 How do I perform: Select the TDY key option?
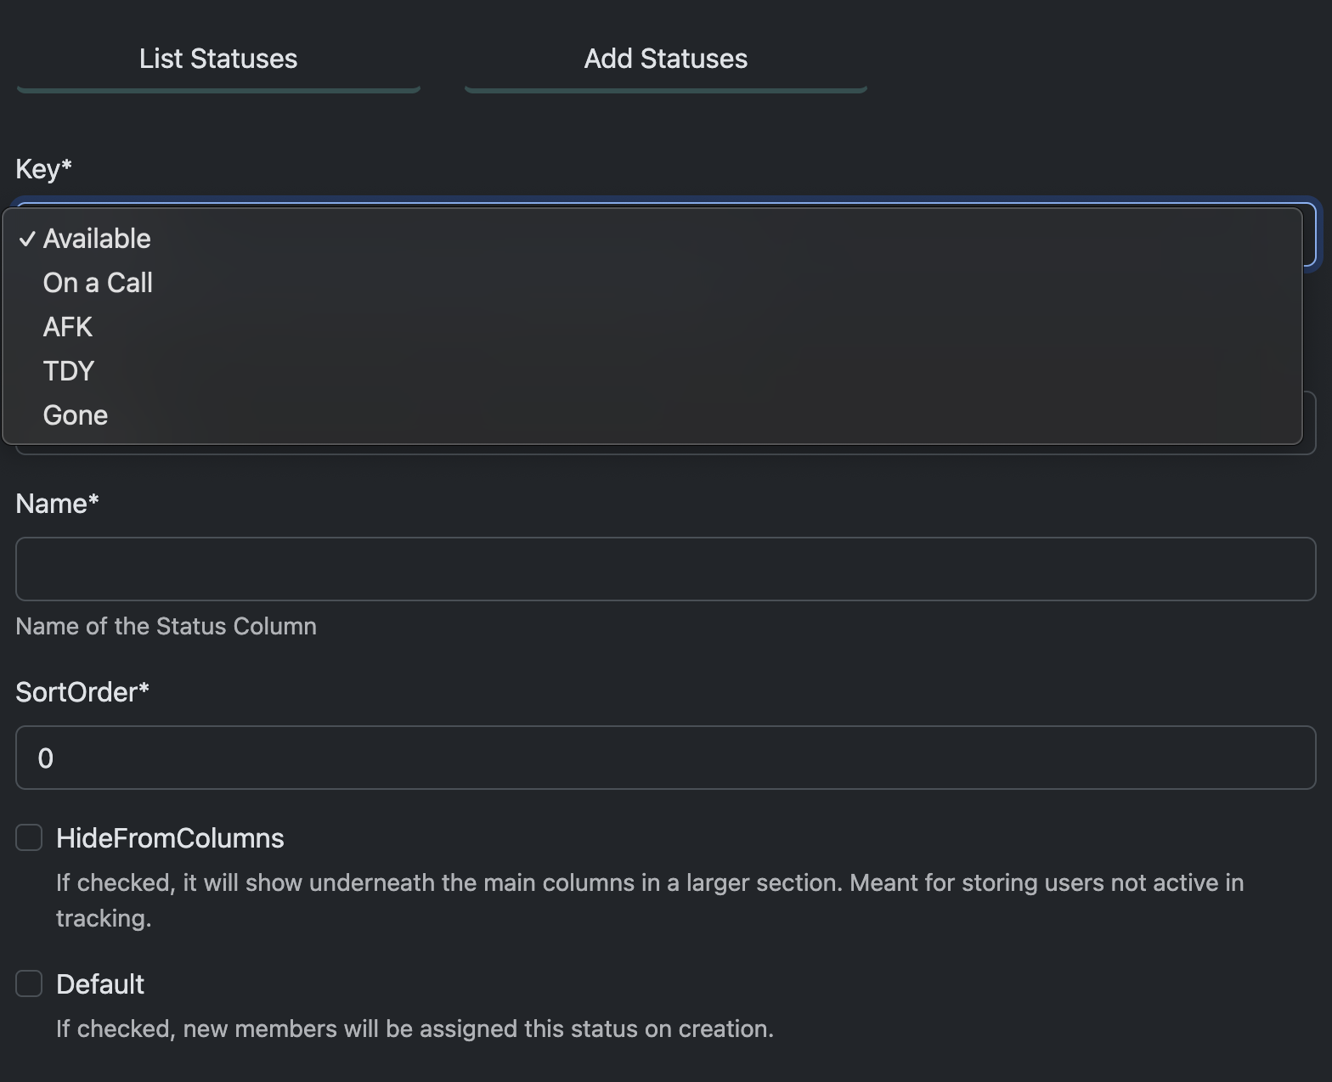(69, 372)
